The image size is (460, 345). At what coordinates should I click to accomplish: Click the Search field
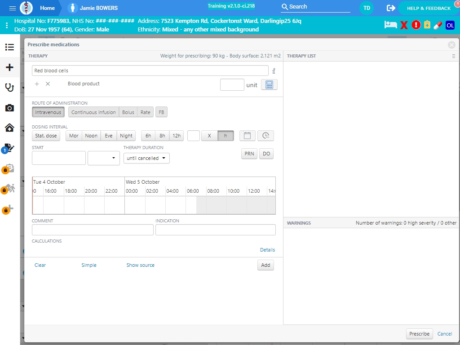[x=315, y=7]
